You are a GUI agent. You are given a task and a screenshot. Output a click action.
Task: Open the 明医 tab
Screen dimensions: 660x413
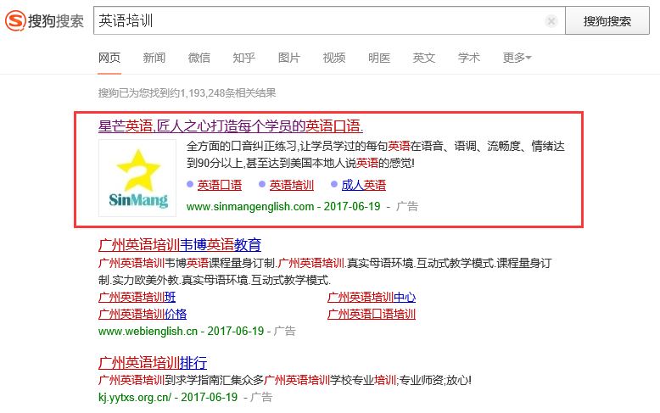tap(379, 58)
